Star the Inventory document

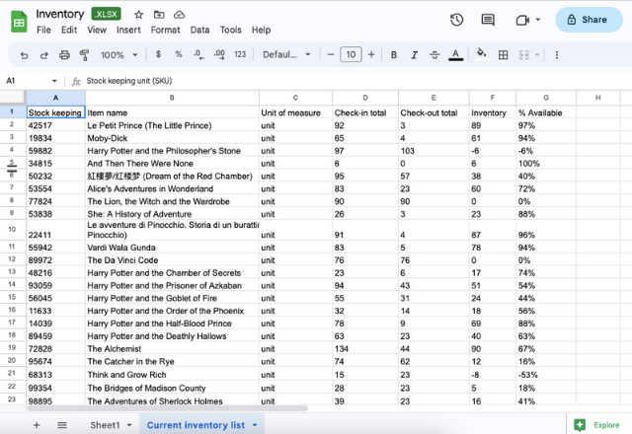pos(138,15)
